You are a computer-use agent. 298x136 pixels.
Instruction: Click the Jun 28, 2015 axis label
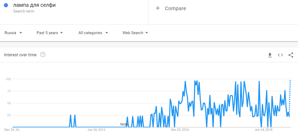[96, 129]
